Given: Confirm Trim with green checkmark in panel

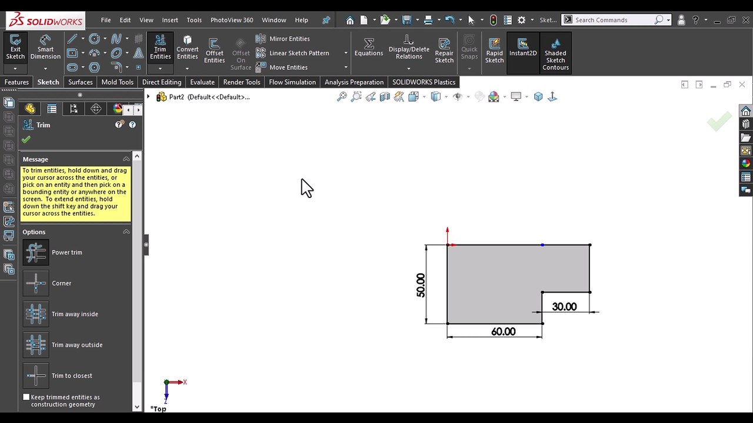Looking at the screenshot, I should tap(26, 140).
